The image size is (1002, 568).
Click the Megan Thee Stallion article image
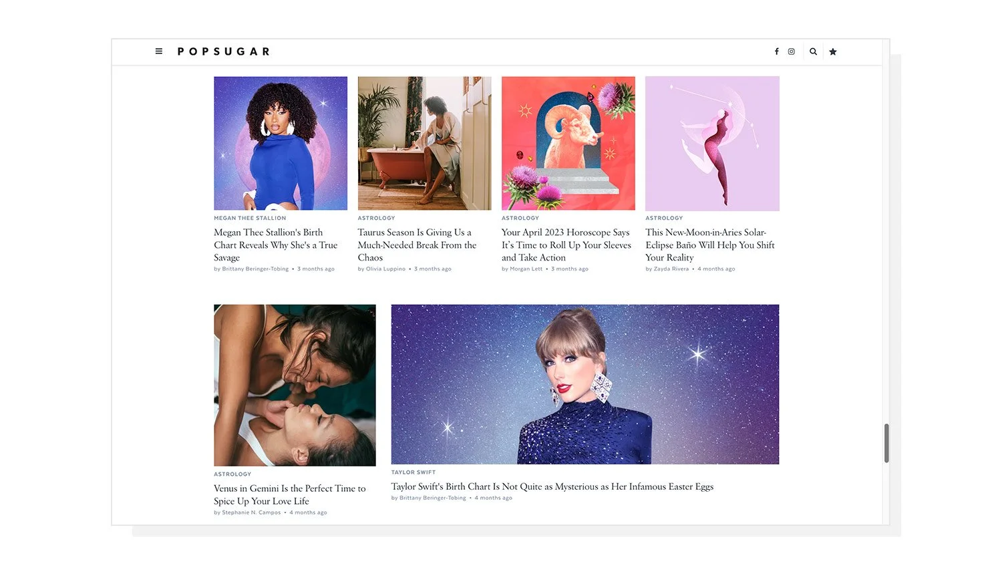[281, 143]
